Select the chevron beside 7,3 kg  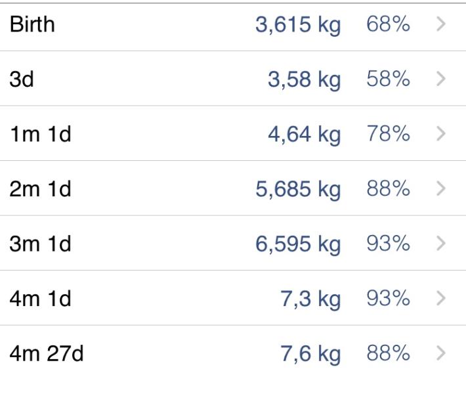click(x=441, y=298)
